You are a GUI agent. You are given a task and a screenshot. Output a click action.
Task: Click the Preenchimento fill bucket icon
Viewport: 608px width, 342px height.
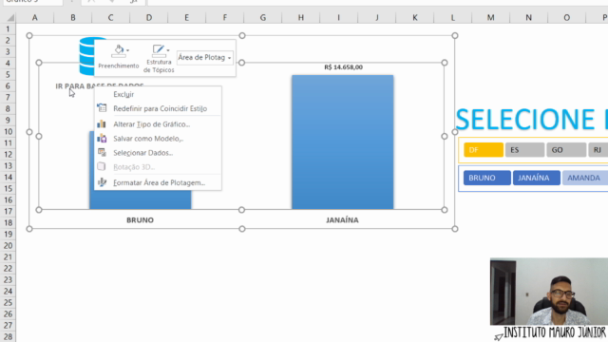[118, 50]
